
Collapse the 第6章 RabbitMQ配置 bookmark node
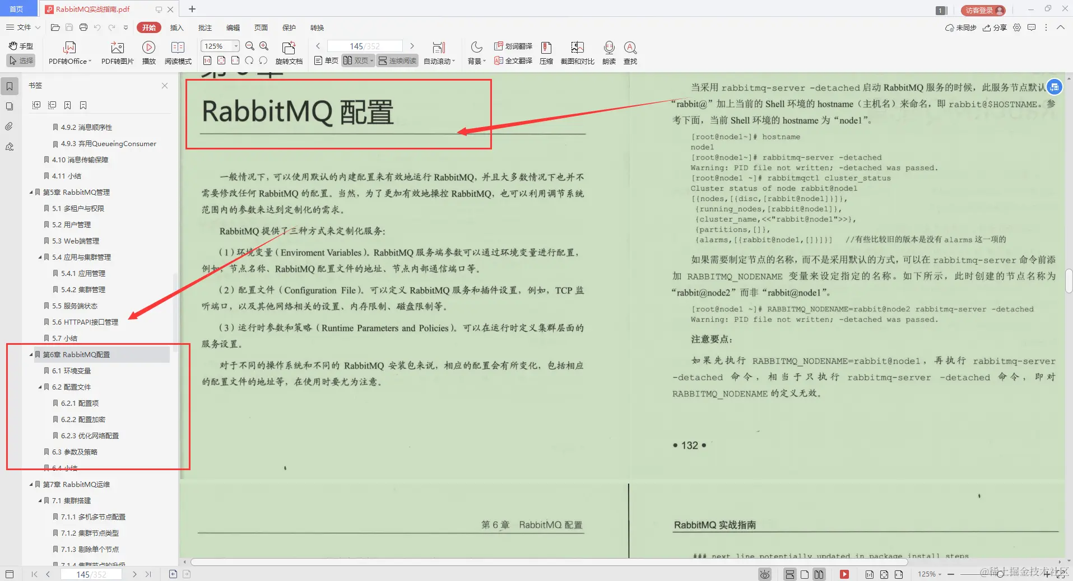pos(31,354)
